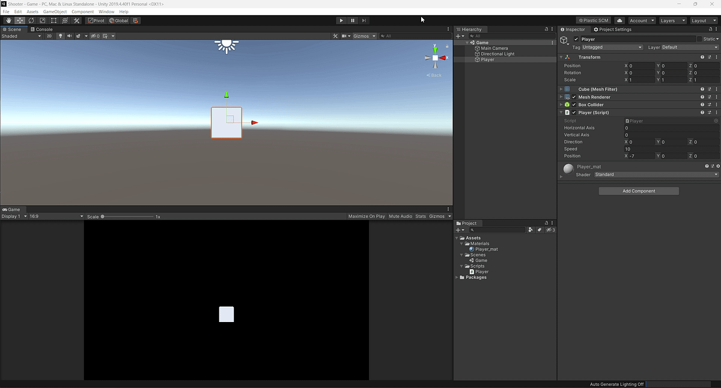Select the Rotate tool in the toolbar
Viewport: 721px width, 388px height.
tap(31, 20)
